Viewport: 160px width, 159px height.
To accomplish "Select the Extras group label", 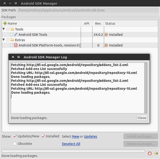I will [x=20, y=40].
